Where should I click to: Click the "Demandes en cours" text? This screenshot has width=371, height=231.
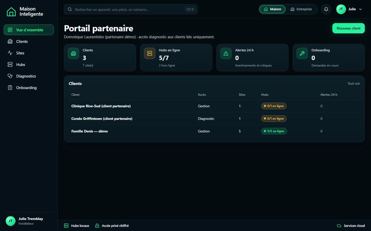(x=325, y=65)
